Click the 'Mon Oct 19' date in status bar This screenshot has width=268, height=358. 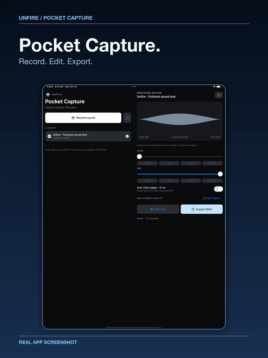click(x=71, y=87)
